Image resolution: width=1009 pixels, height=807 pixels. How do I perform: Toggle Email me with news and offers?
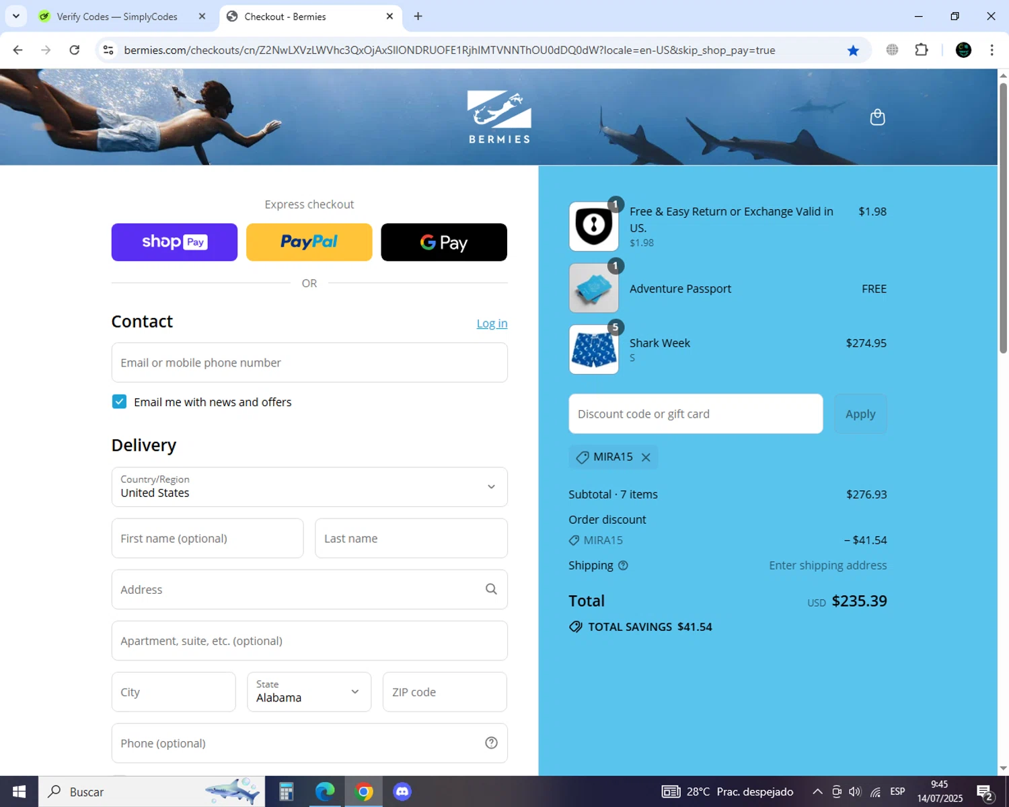119,401
